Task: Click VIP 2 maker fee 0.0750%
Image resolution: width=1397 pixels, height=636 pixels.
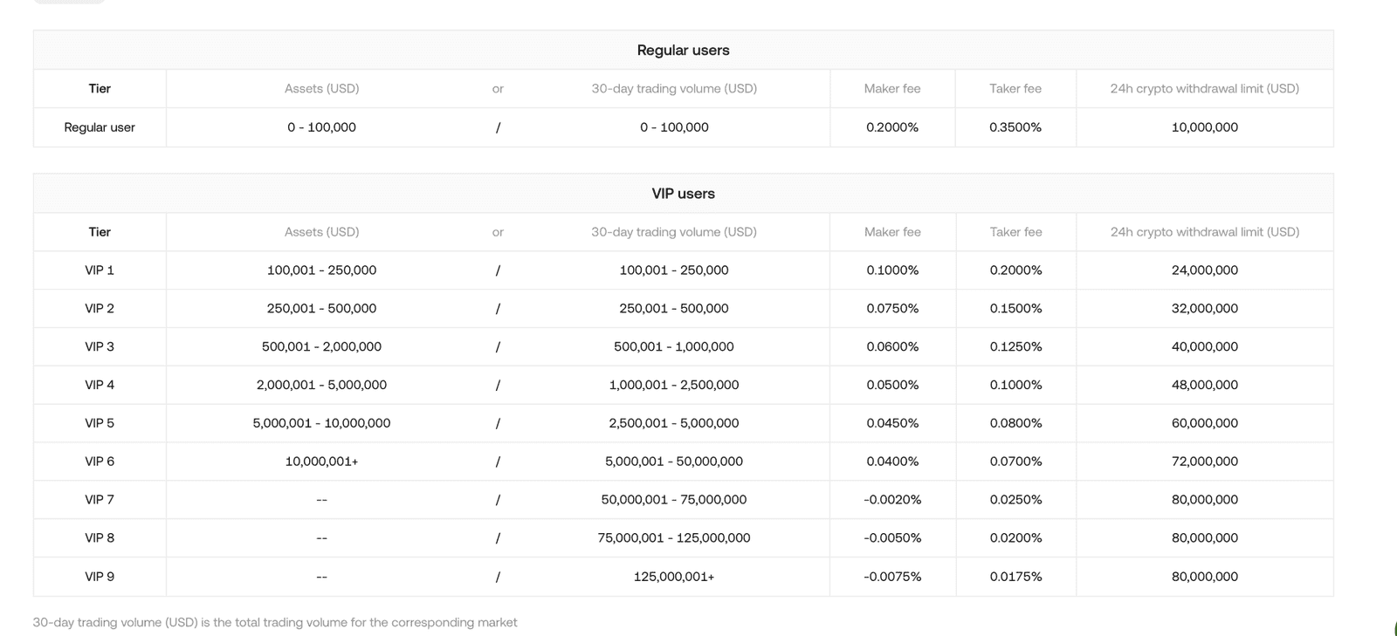Action: click(892, 309)
